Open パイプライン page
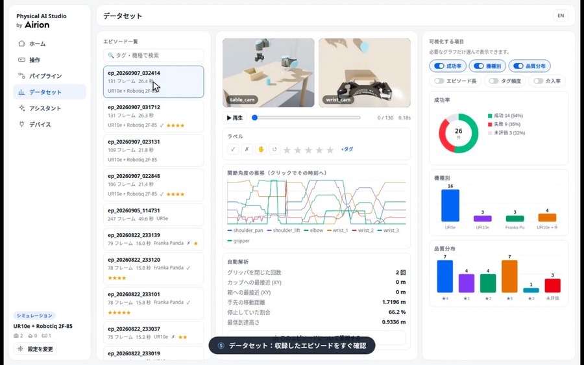The image size is (584, 365). click(49, 76)
